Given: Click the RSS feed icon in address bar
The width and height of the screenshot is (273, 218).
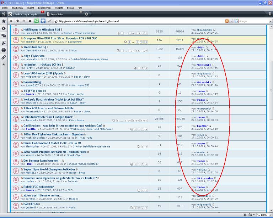Looking at the screenshot, I should click(x=226, y=21).
